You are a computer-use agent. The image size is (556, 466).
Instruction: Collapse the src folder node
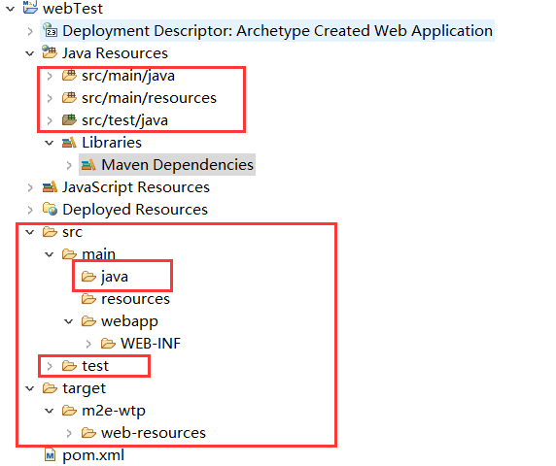30,232
